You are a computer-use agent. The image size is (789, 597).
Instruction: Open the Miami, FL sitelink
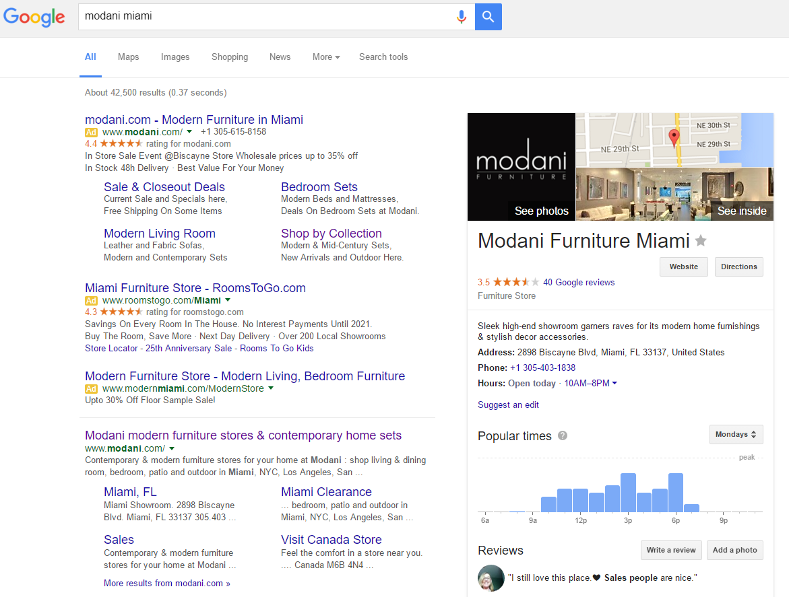(130, 492)
